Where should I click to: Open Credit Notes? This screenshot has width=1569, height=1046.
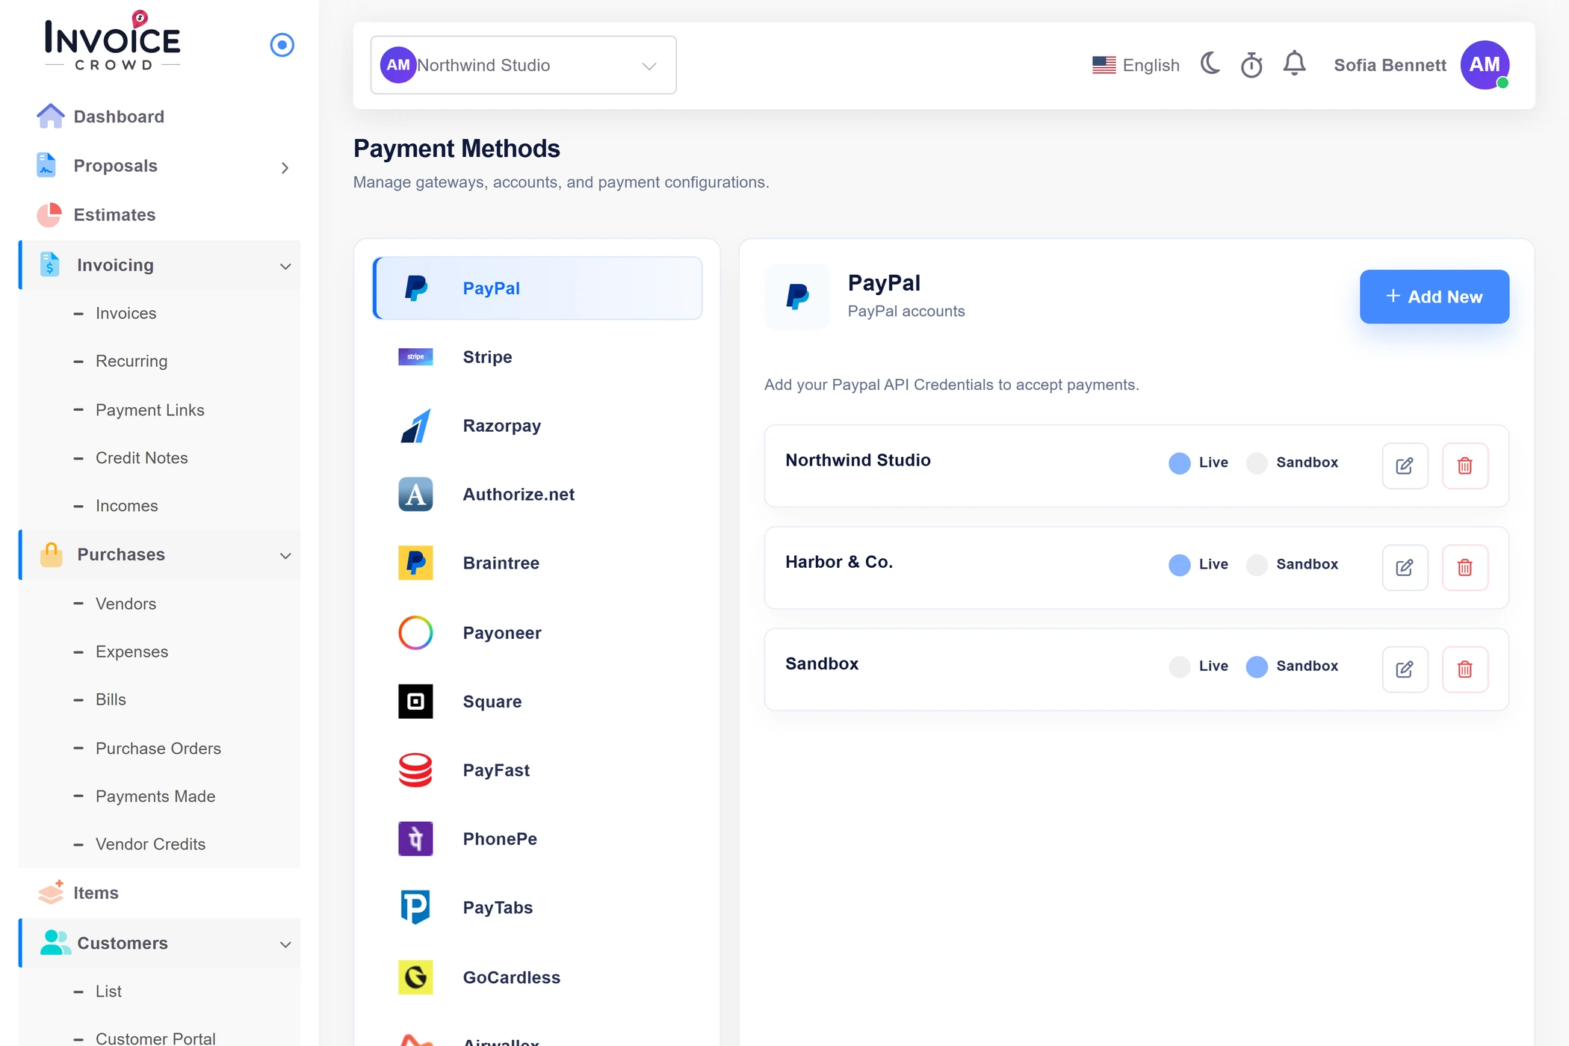click(141, 457)
